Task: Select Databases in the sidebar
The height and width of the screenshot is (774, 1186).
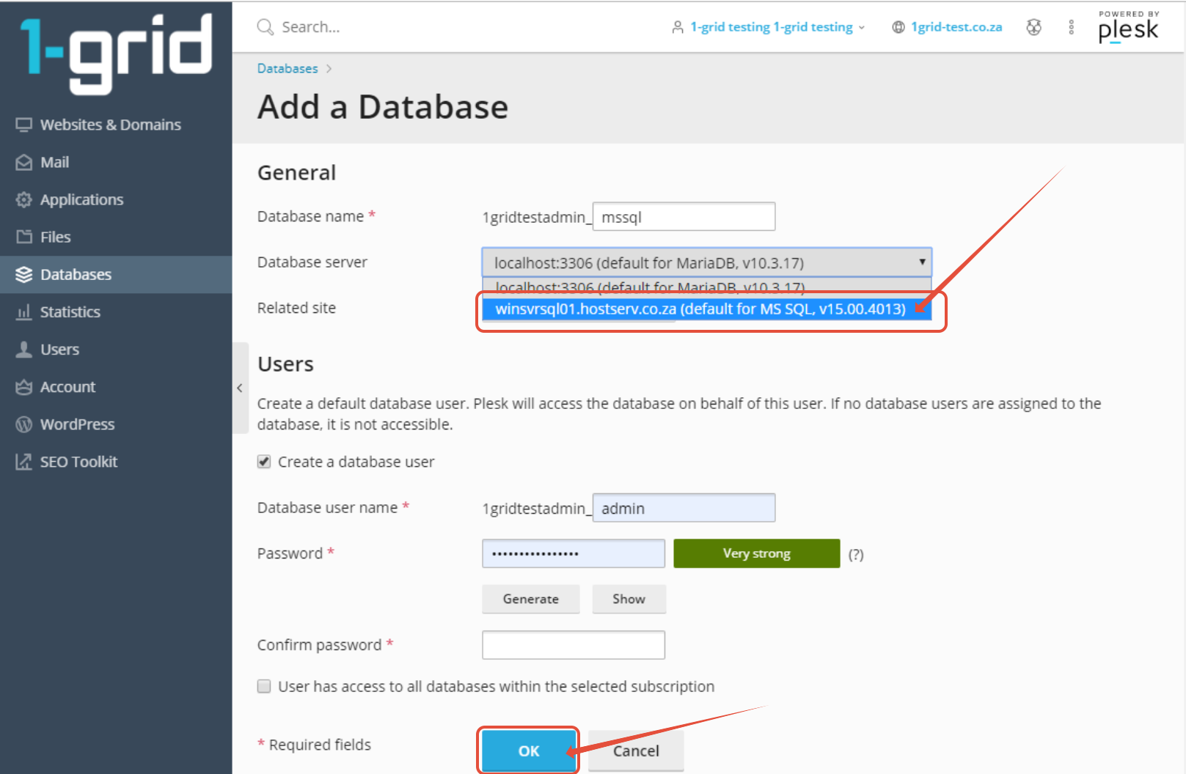Action: point(116,274)
